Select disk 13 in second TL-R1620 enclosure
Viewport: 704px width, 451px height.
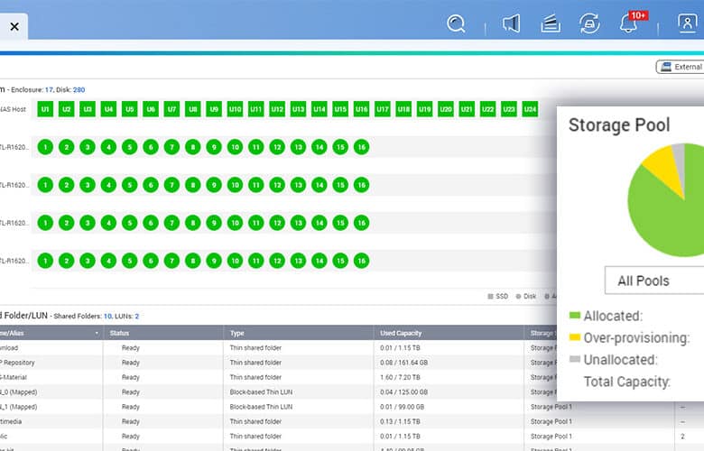[x=298, y=185]
